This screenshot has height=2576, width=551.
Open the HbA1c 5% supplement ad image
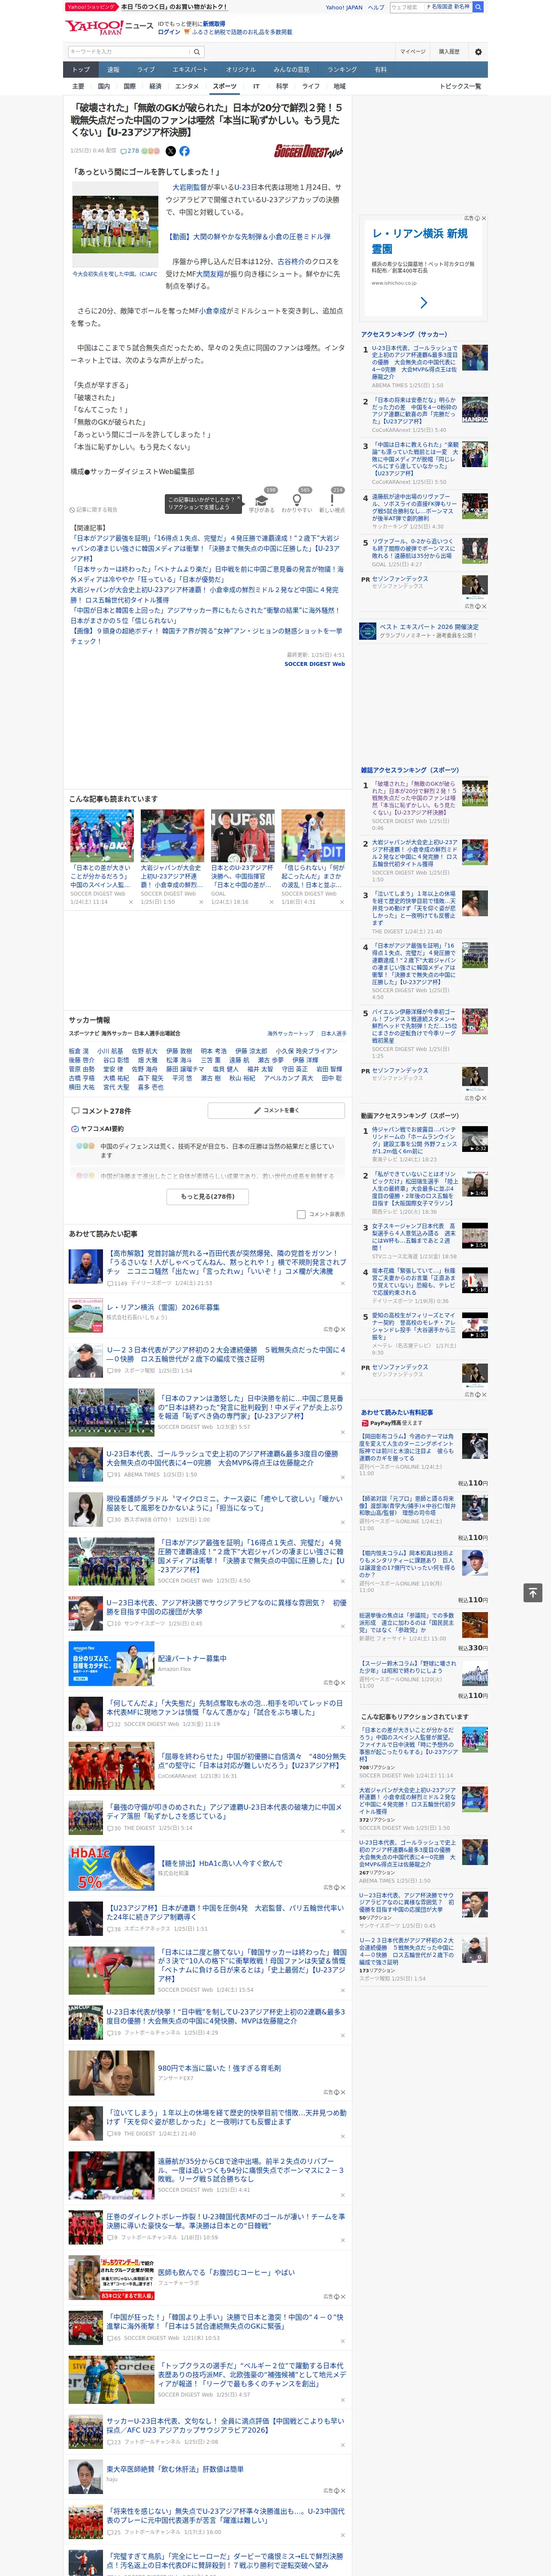point(111,1867)
